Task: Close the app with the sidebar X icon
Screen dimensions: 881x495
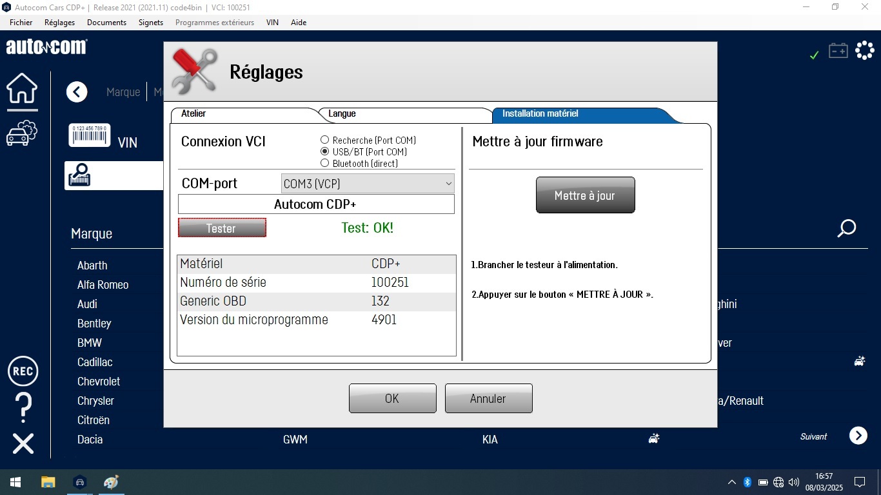Action: (x=23, y=443)
